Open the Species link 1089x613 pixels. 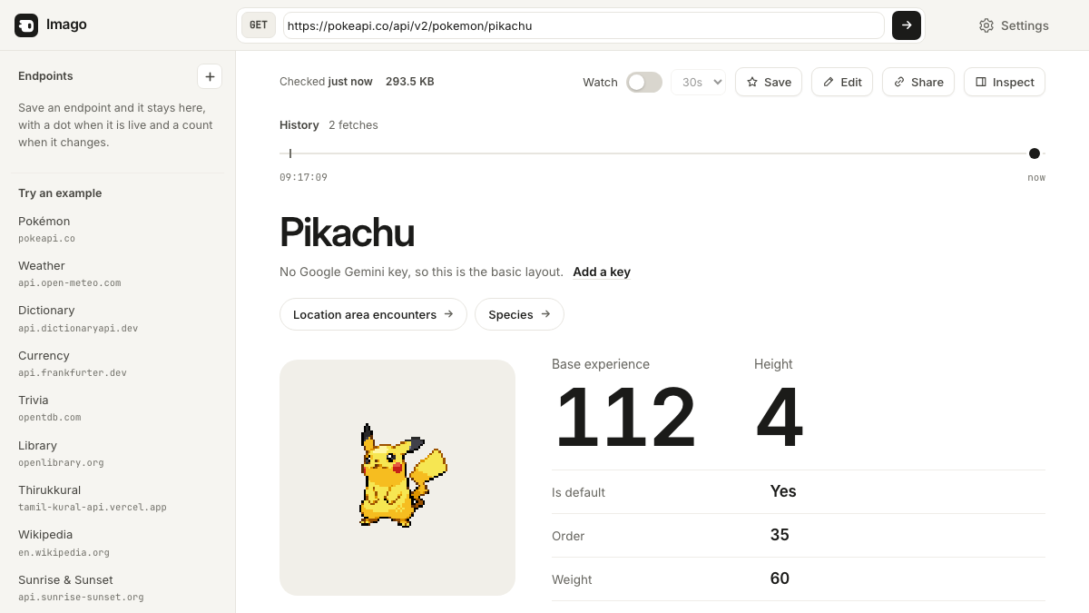(x=519, y=314)
